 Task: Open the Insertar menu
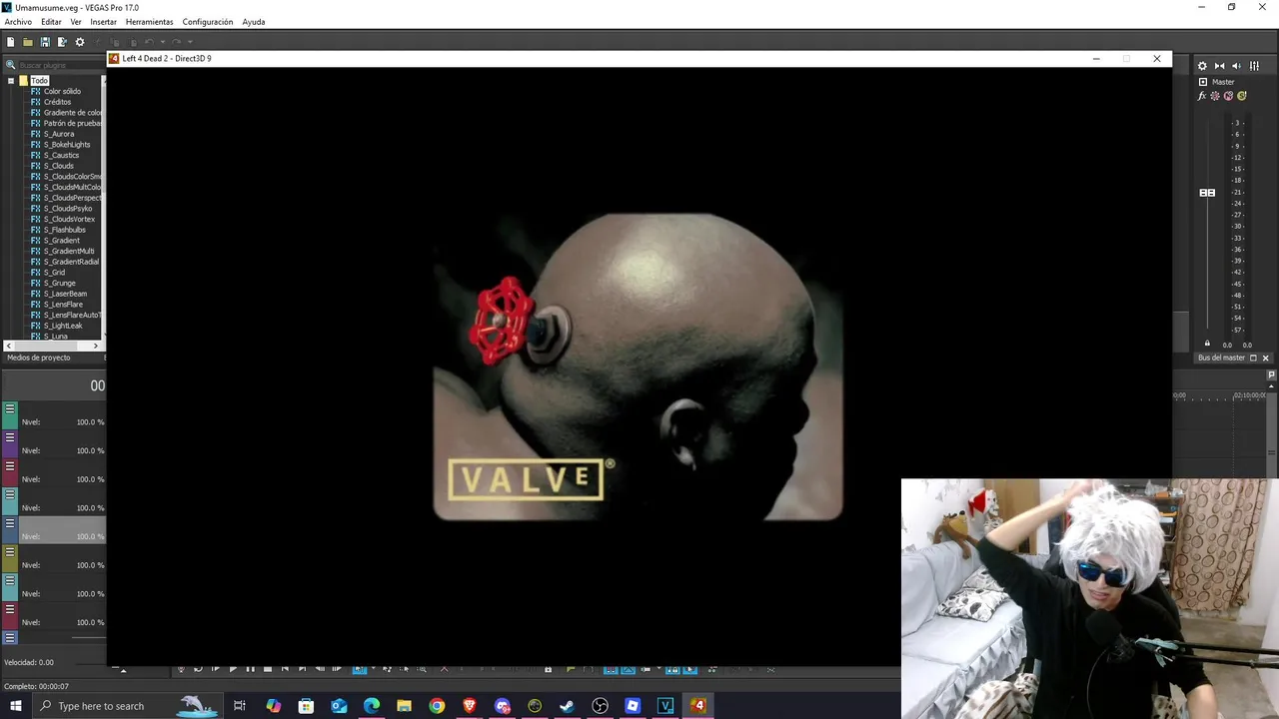coord(103,22)
